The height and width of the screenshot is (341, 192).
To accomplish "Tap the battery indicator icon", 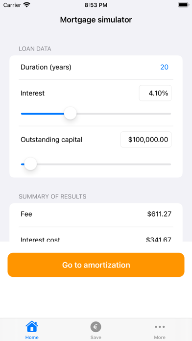I will pos(183,5).
